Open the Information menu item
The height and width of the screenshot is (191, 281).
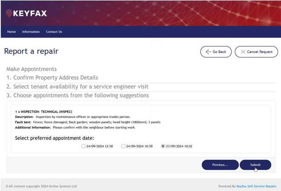pyautogui.click(x=31, y=32)
